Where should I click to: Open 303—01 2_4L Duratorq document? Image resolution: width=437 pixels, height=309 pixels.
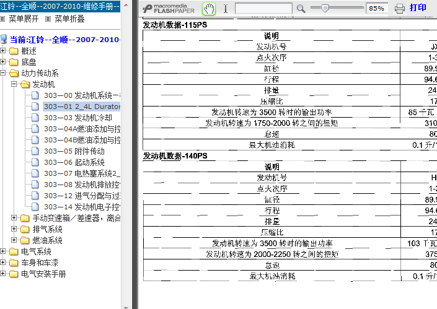click(82, 107)
